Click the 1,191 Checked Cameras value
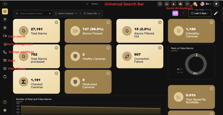Viewport: 223px width, 115px height. click(36, 80)
